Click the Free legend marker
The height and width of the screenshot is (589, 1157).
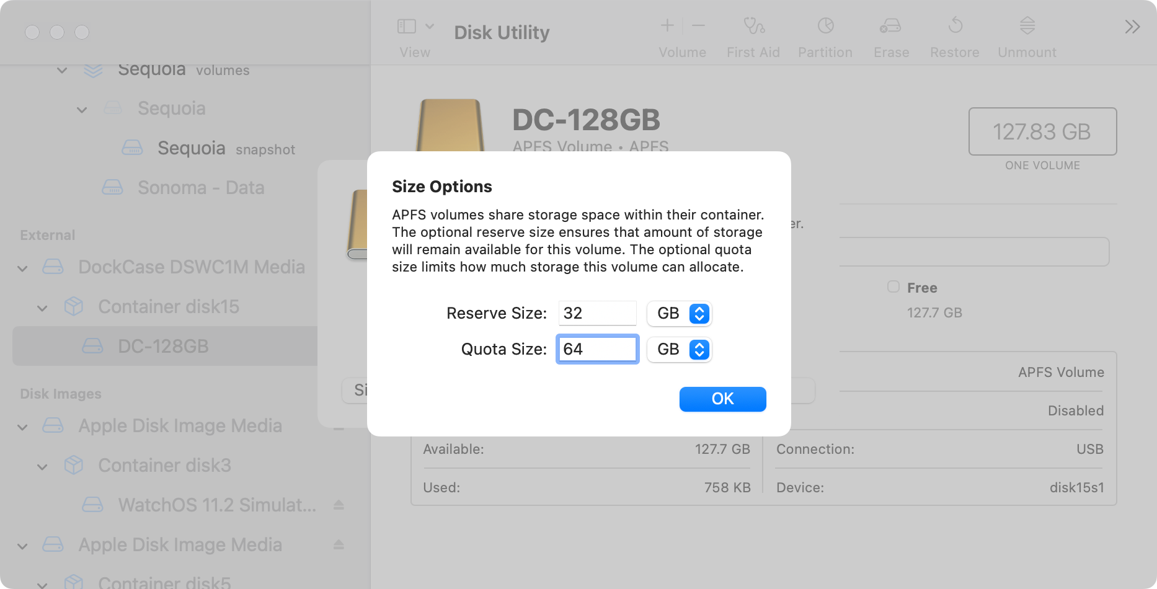coord(893,286)
